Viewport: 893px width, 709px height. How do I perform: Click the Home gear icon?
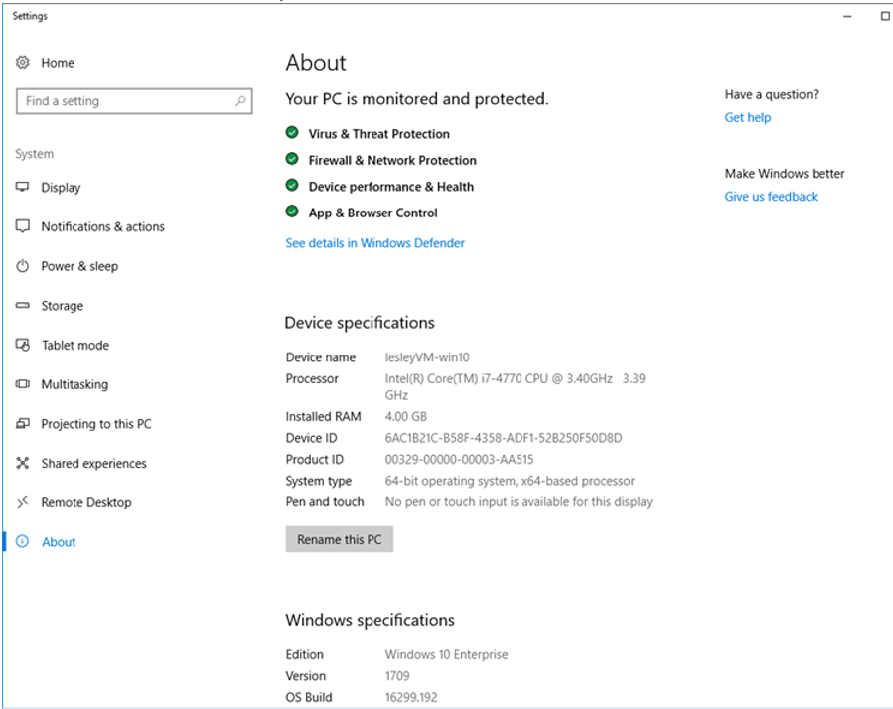(x=22, y=63)
